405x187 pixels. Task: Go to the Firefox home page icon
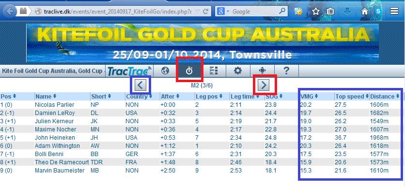364,11
